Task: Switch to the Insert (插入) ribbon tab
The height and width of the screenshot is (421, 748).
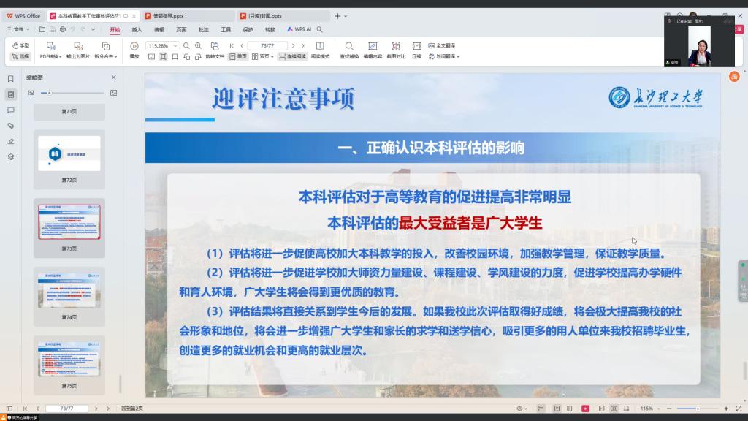Action: tap(137, 29)
